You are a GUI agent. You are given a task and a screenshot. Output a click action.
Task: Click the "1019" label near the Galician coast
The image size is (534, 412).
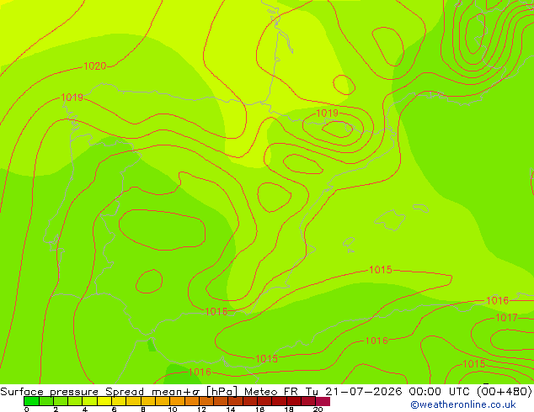coord(72,98)
